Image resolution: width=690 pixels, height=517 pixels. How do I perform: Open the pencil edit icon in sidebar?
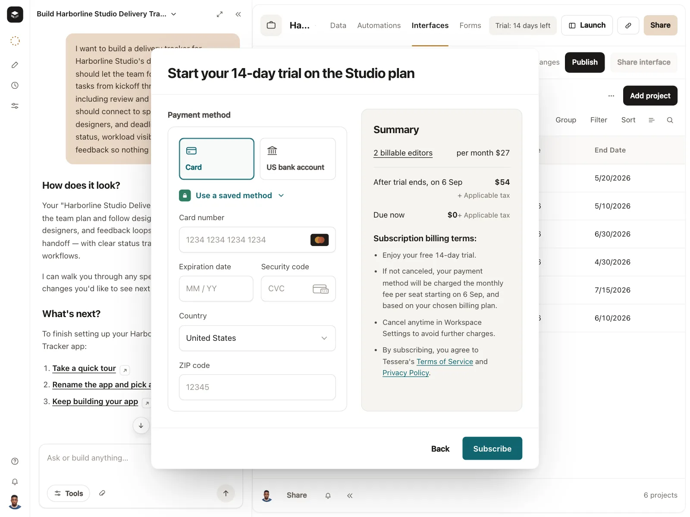tap(15, 65)
